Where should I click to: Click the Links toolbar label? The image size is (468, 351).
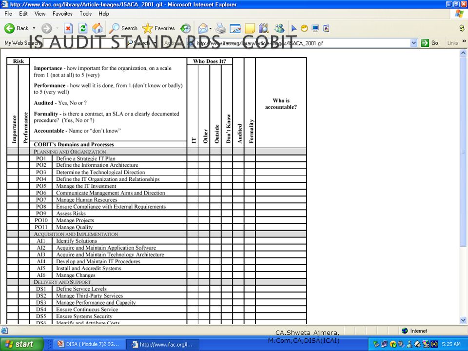pos(452,43)
